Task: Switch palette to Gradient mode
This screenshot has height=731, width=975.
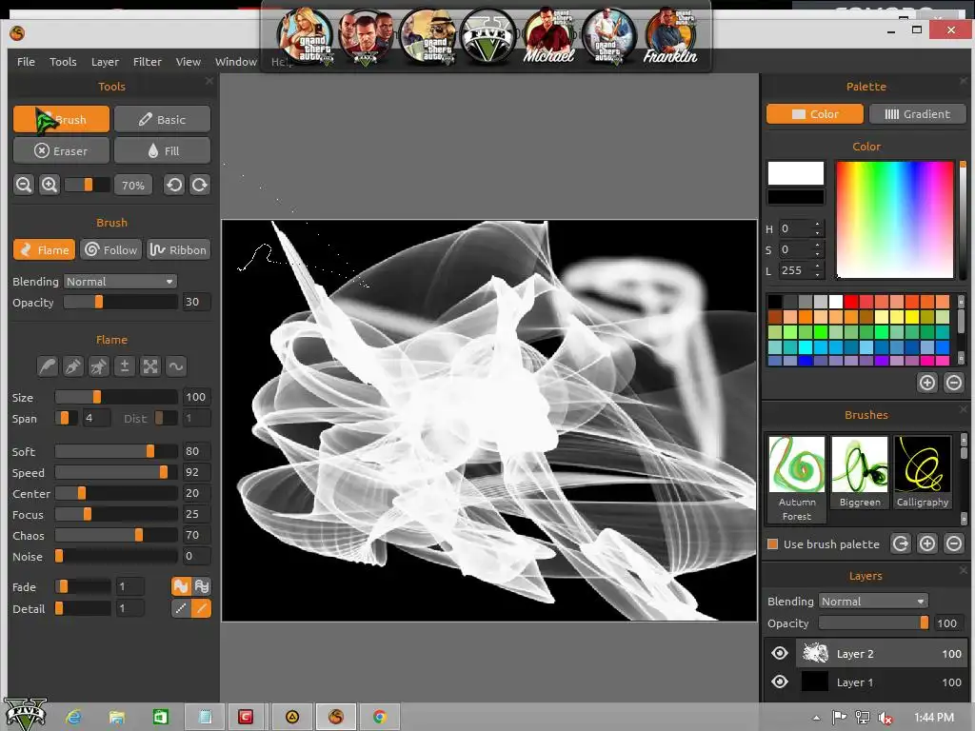Action: pos(917,114)
